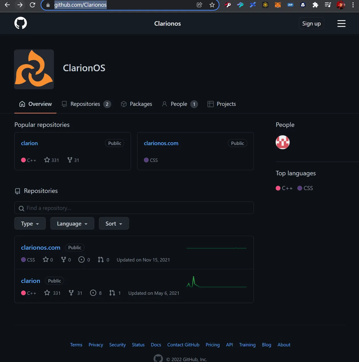
Task: Click the fork count 31 on clarion card
Action: (x=73, y=160)
